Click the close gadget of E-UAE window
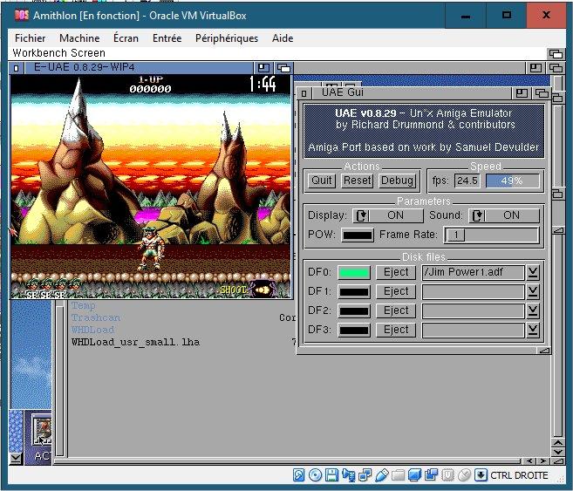Screen dimensions: 573x491 (16, 68)
